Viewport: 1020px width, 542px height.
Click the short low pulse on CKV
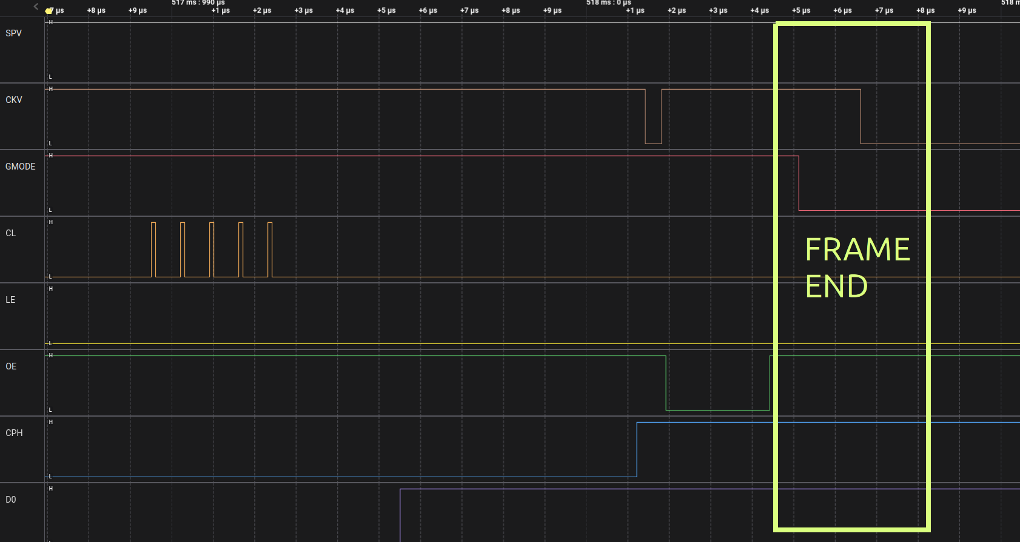653,116
